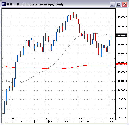Click date label 22 on time axis
Viewport: 129px width, 125px height.
click(37, 121)
